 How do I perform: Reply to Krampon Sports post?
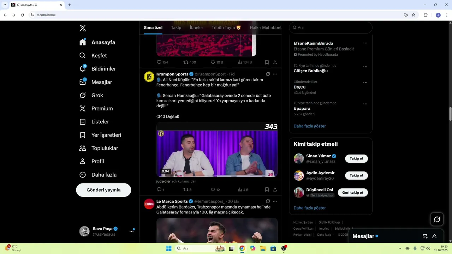(x=160, y=189)
